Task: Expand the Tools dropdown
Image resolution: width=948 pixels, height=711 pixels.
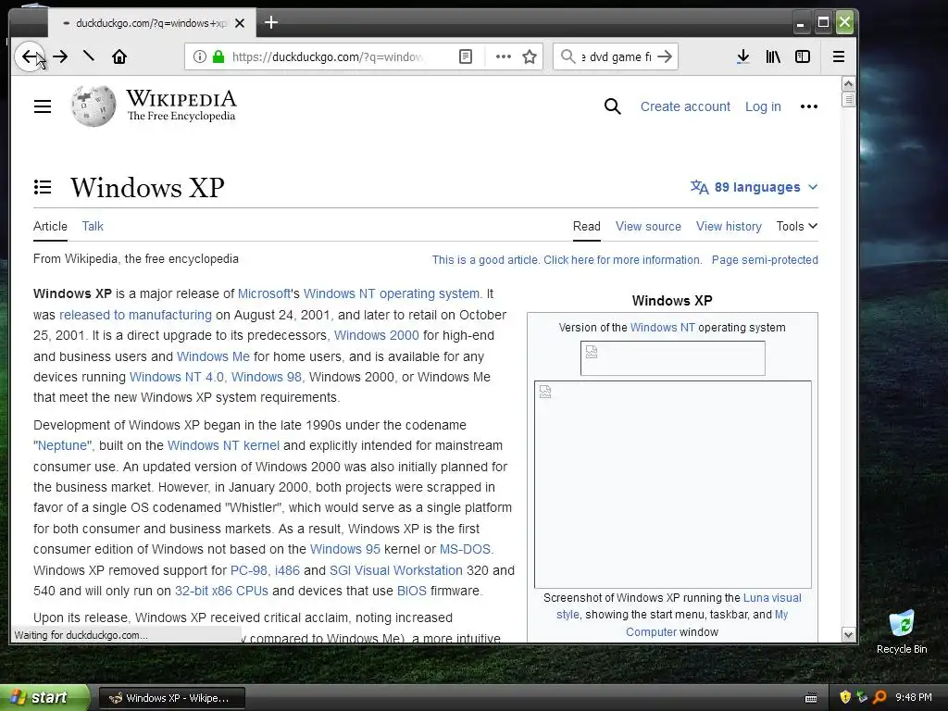Action: [797, 226]
